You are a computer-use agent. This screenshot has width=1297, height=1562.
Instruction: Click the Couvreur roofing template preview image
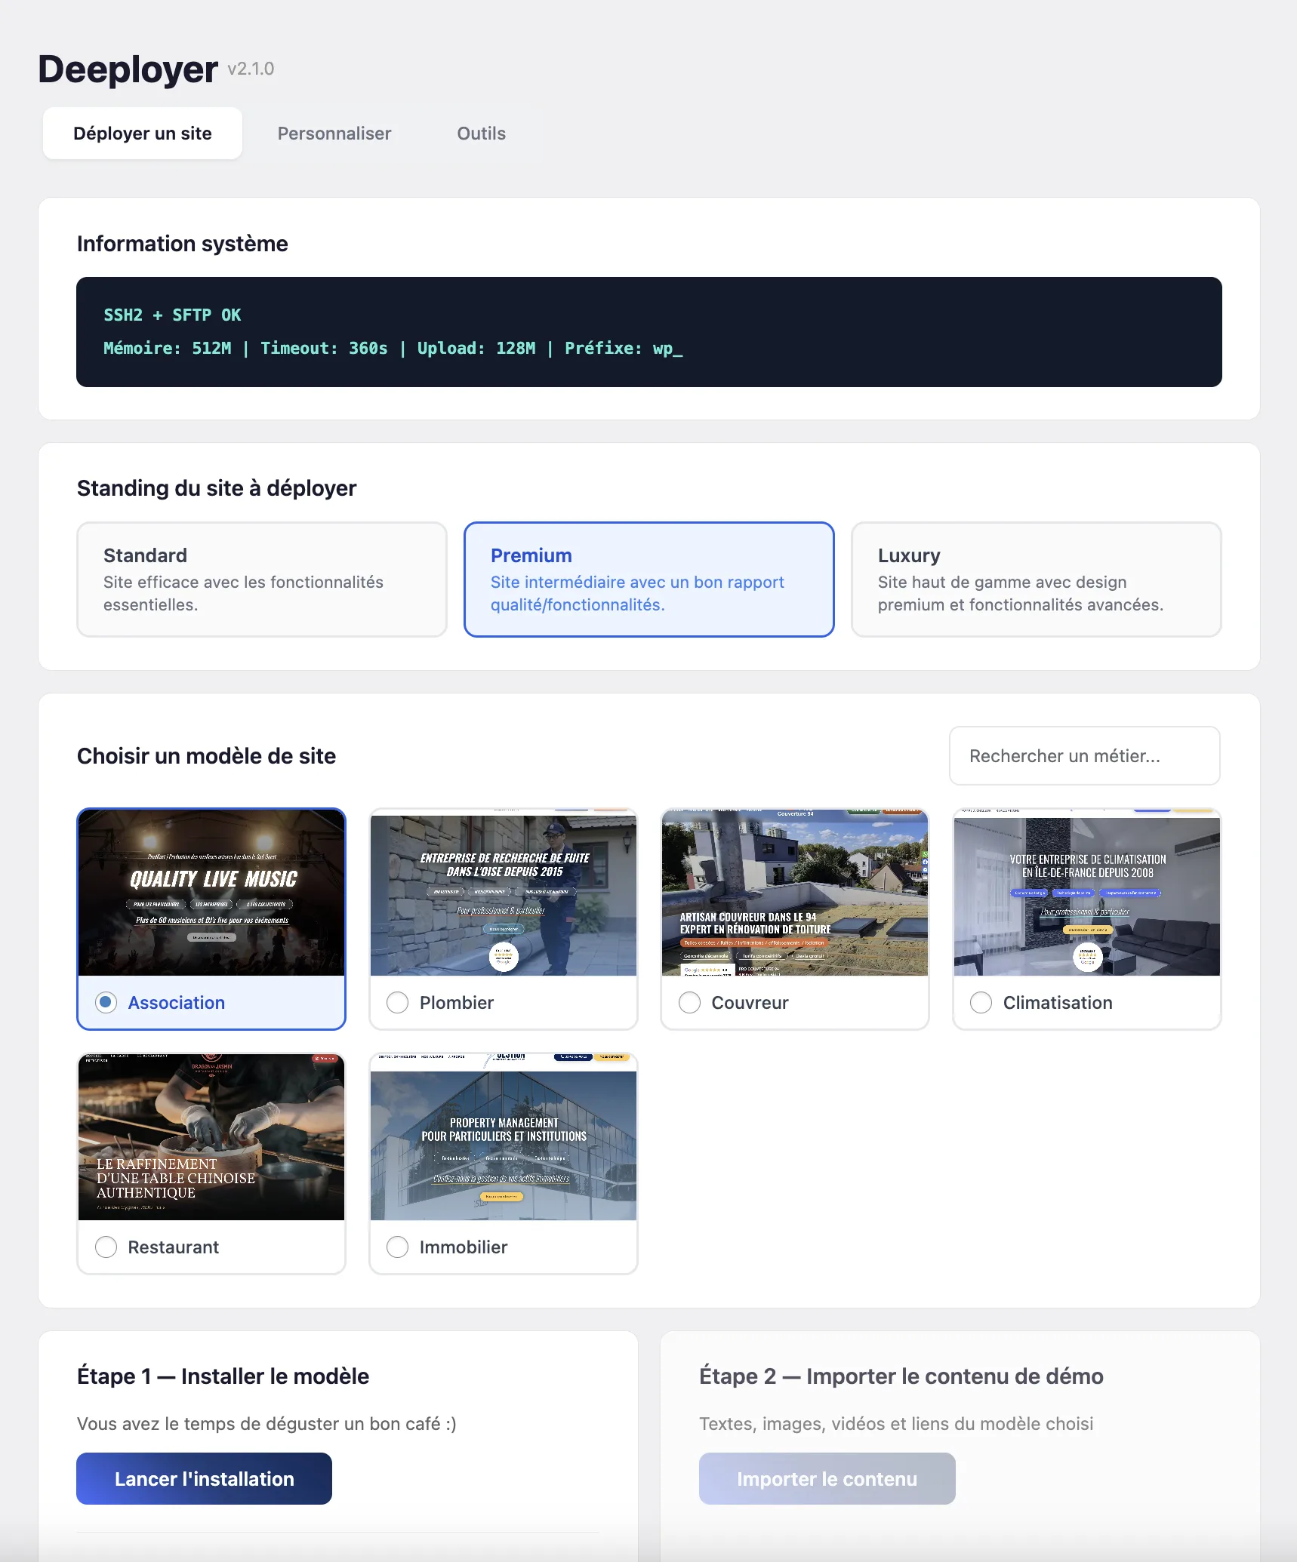pos(795,893)
